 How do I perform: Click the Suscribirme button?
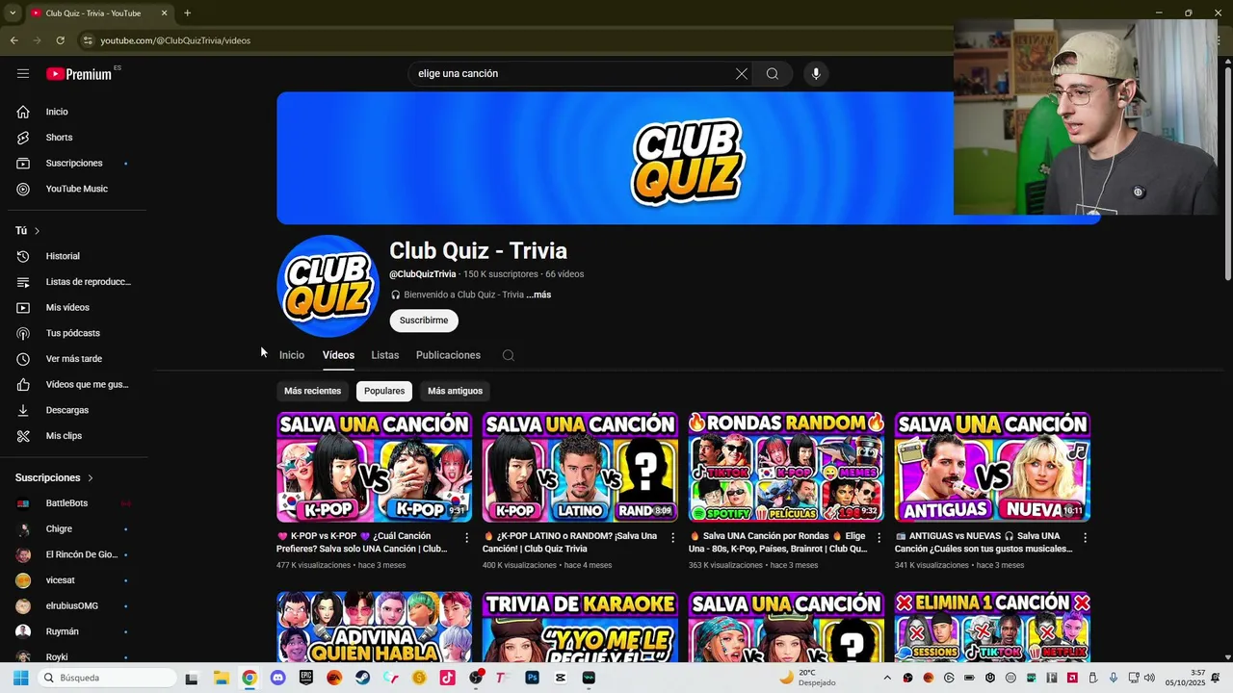[424, 321]
